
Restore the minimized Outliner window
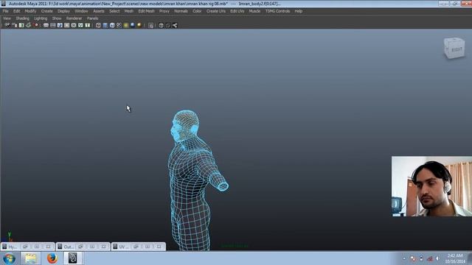[x=80, y=247]
